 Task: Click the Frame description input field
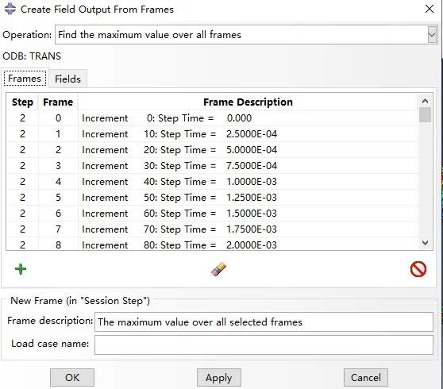click(x=264, y=322)
